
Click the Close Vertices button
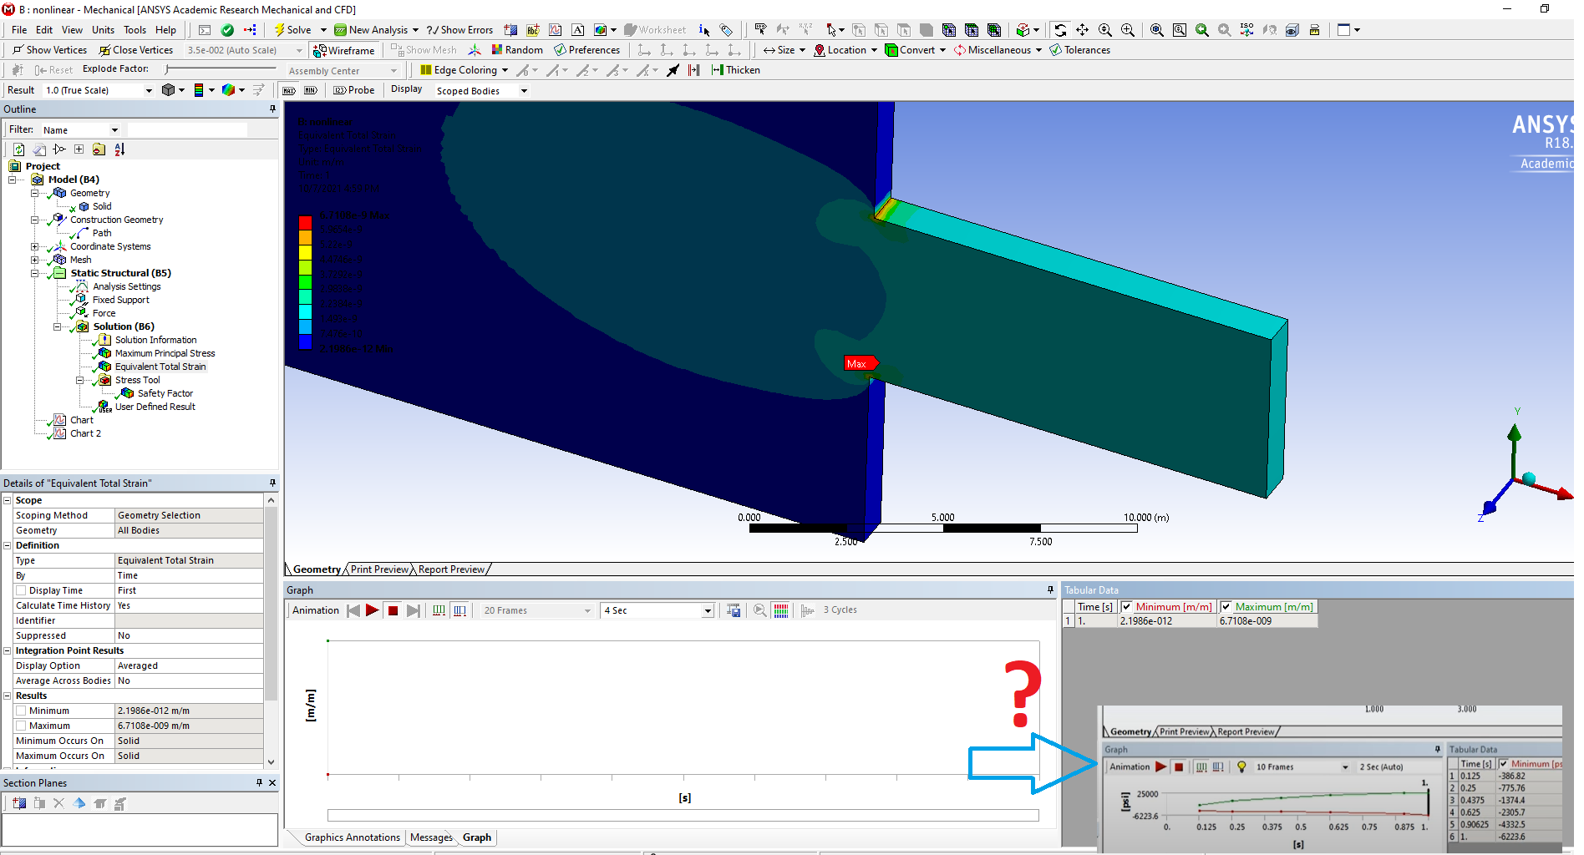pyautogui.click(x=135, y=50)
